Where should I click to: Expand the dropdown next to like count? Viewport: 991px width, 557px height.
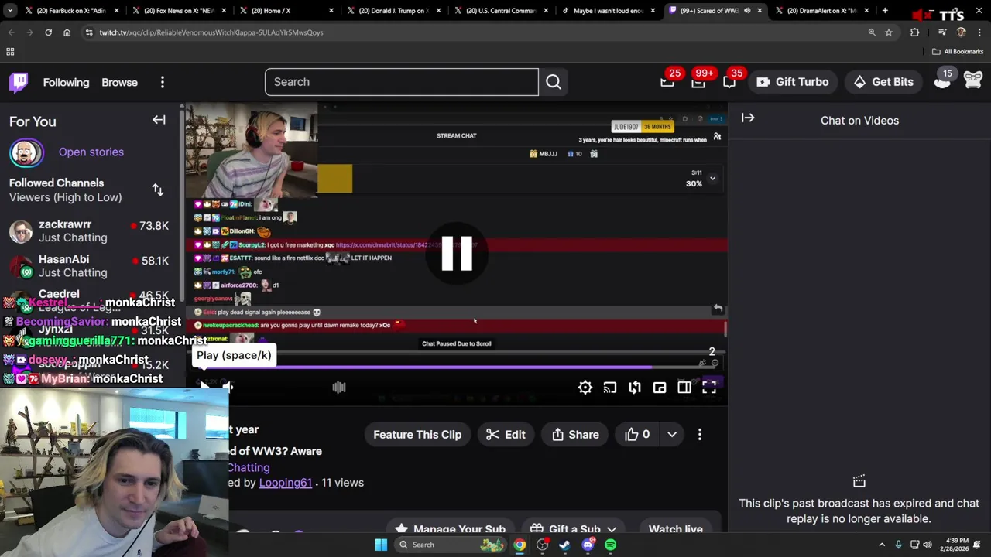tap(672, 435)
